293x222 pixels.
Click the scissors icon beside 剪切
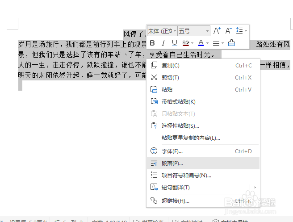pos(154,77)
